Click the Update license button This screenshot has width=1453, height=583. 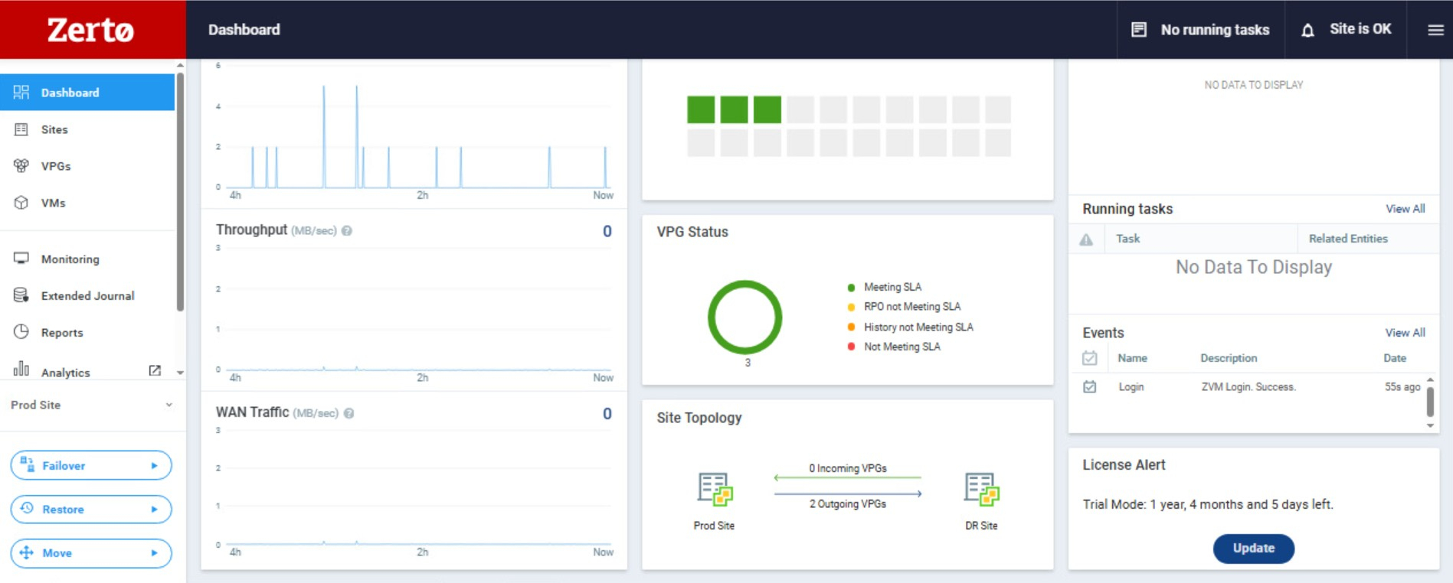1253,549
